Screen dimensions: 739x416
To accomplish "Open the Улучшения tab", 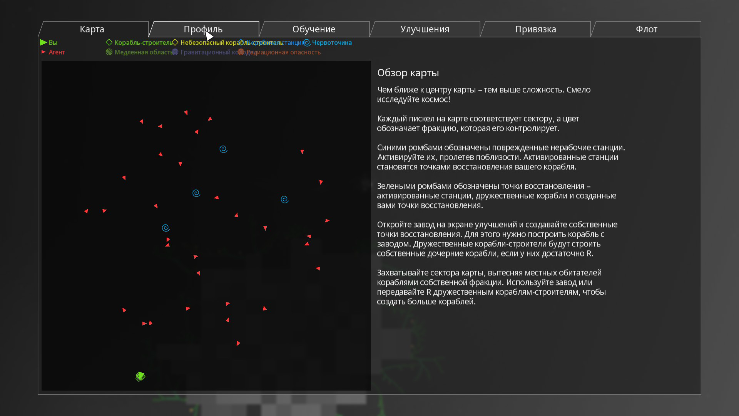I will click(x=425, y=29).
